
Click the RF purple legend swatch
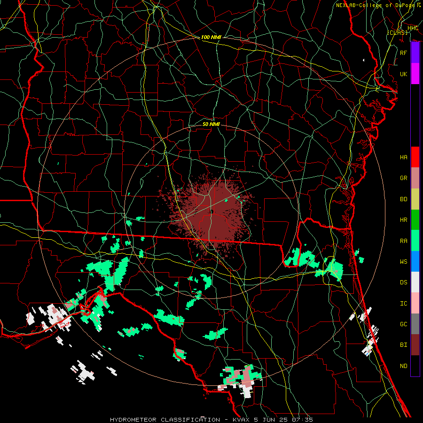point(415,53)
